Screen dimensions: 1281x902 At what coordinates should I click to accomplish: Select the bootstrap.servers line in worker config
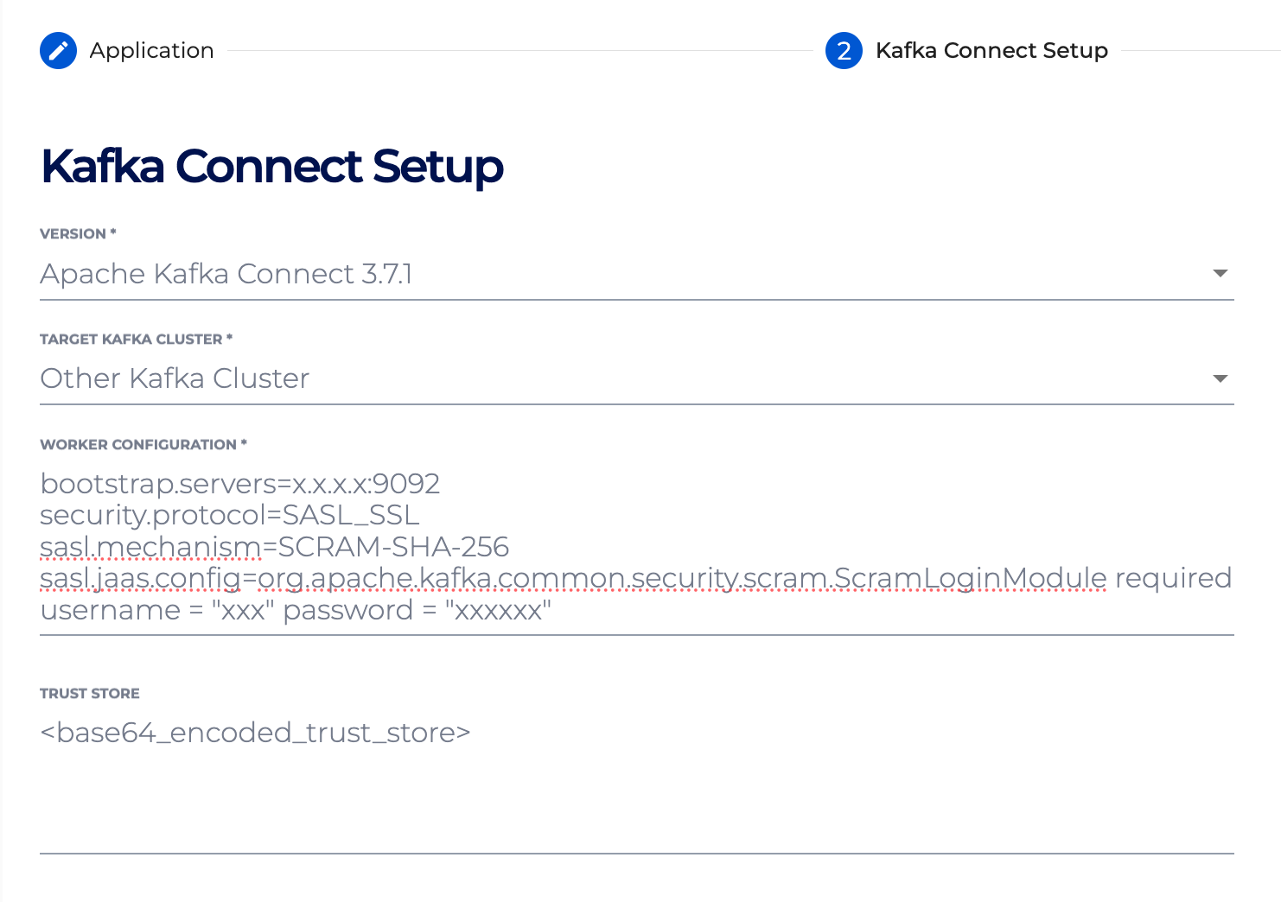click(x=239, y=483)
